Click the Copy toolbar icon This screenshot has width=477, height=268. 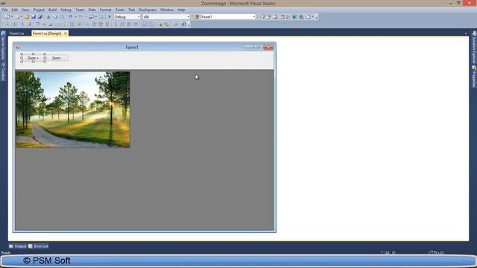(55, 16)
